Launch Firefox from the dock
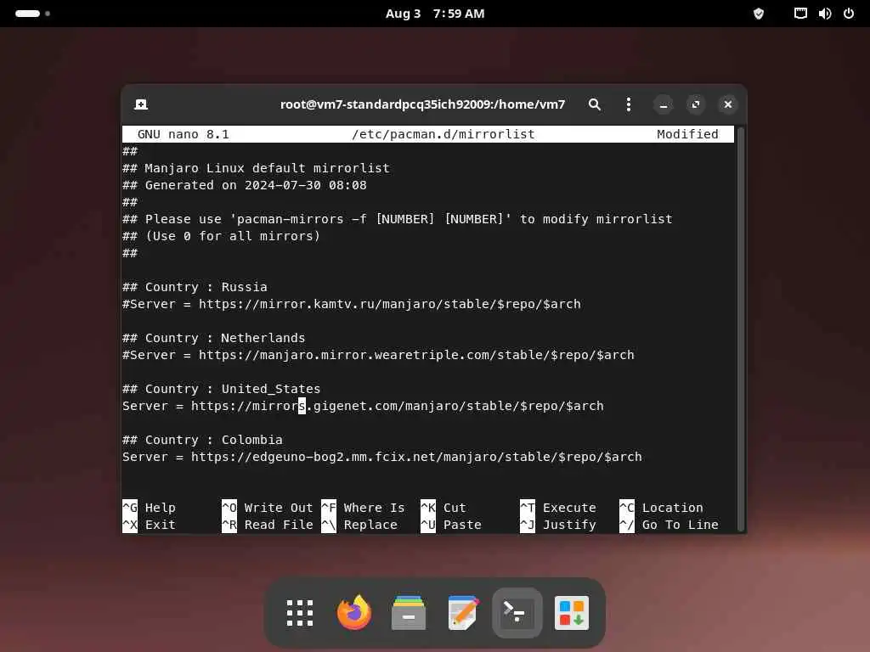The height and width of the screenshot is (652, 870). click(x=354, y=613)
